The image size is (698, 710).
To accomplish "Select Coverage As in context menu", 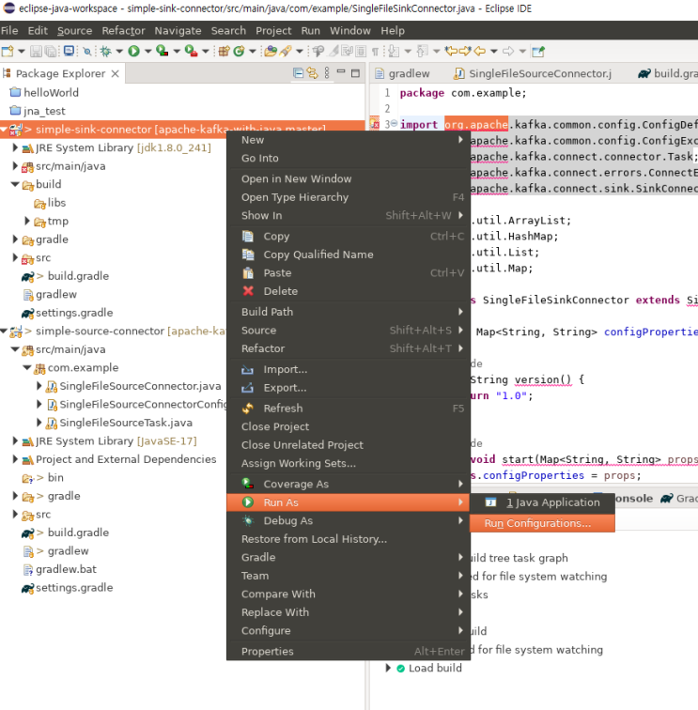I will click(348, 484).
